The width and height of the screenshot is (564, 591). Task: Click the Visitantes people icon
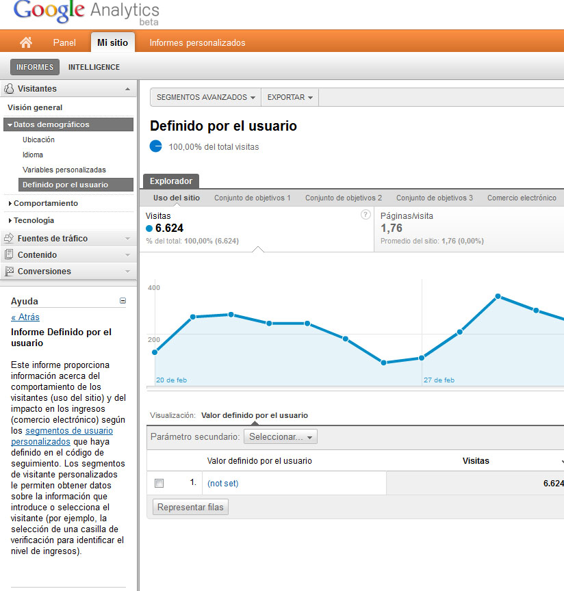point(9,89)
